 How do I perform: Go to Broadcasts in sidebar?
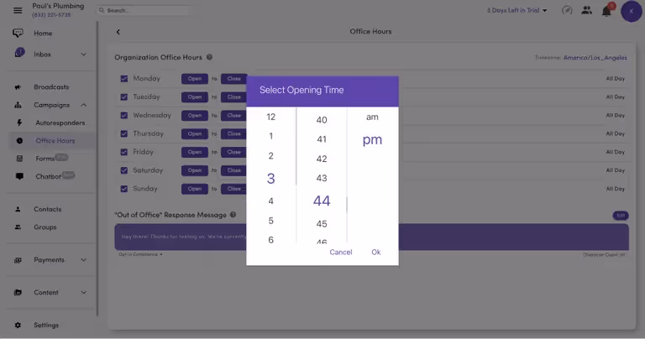51,87
